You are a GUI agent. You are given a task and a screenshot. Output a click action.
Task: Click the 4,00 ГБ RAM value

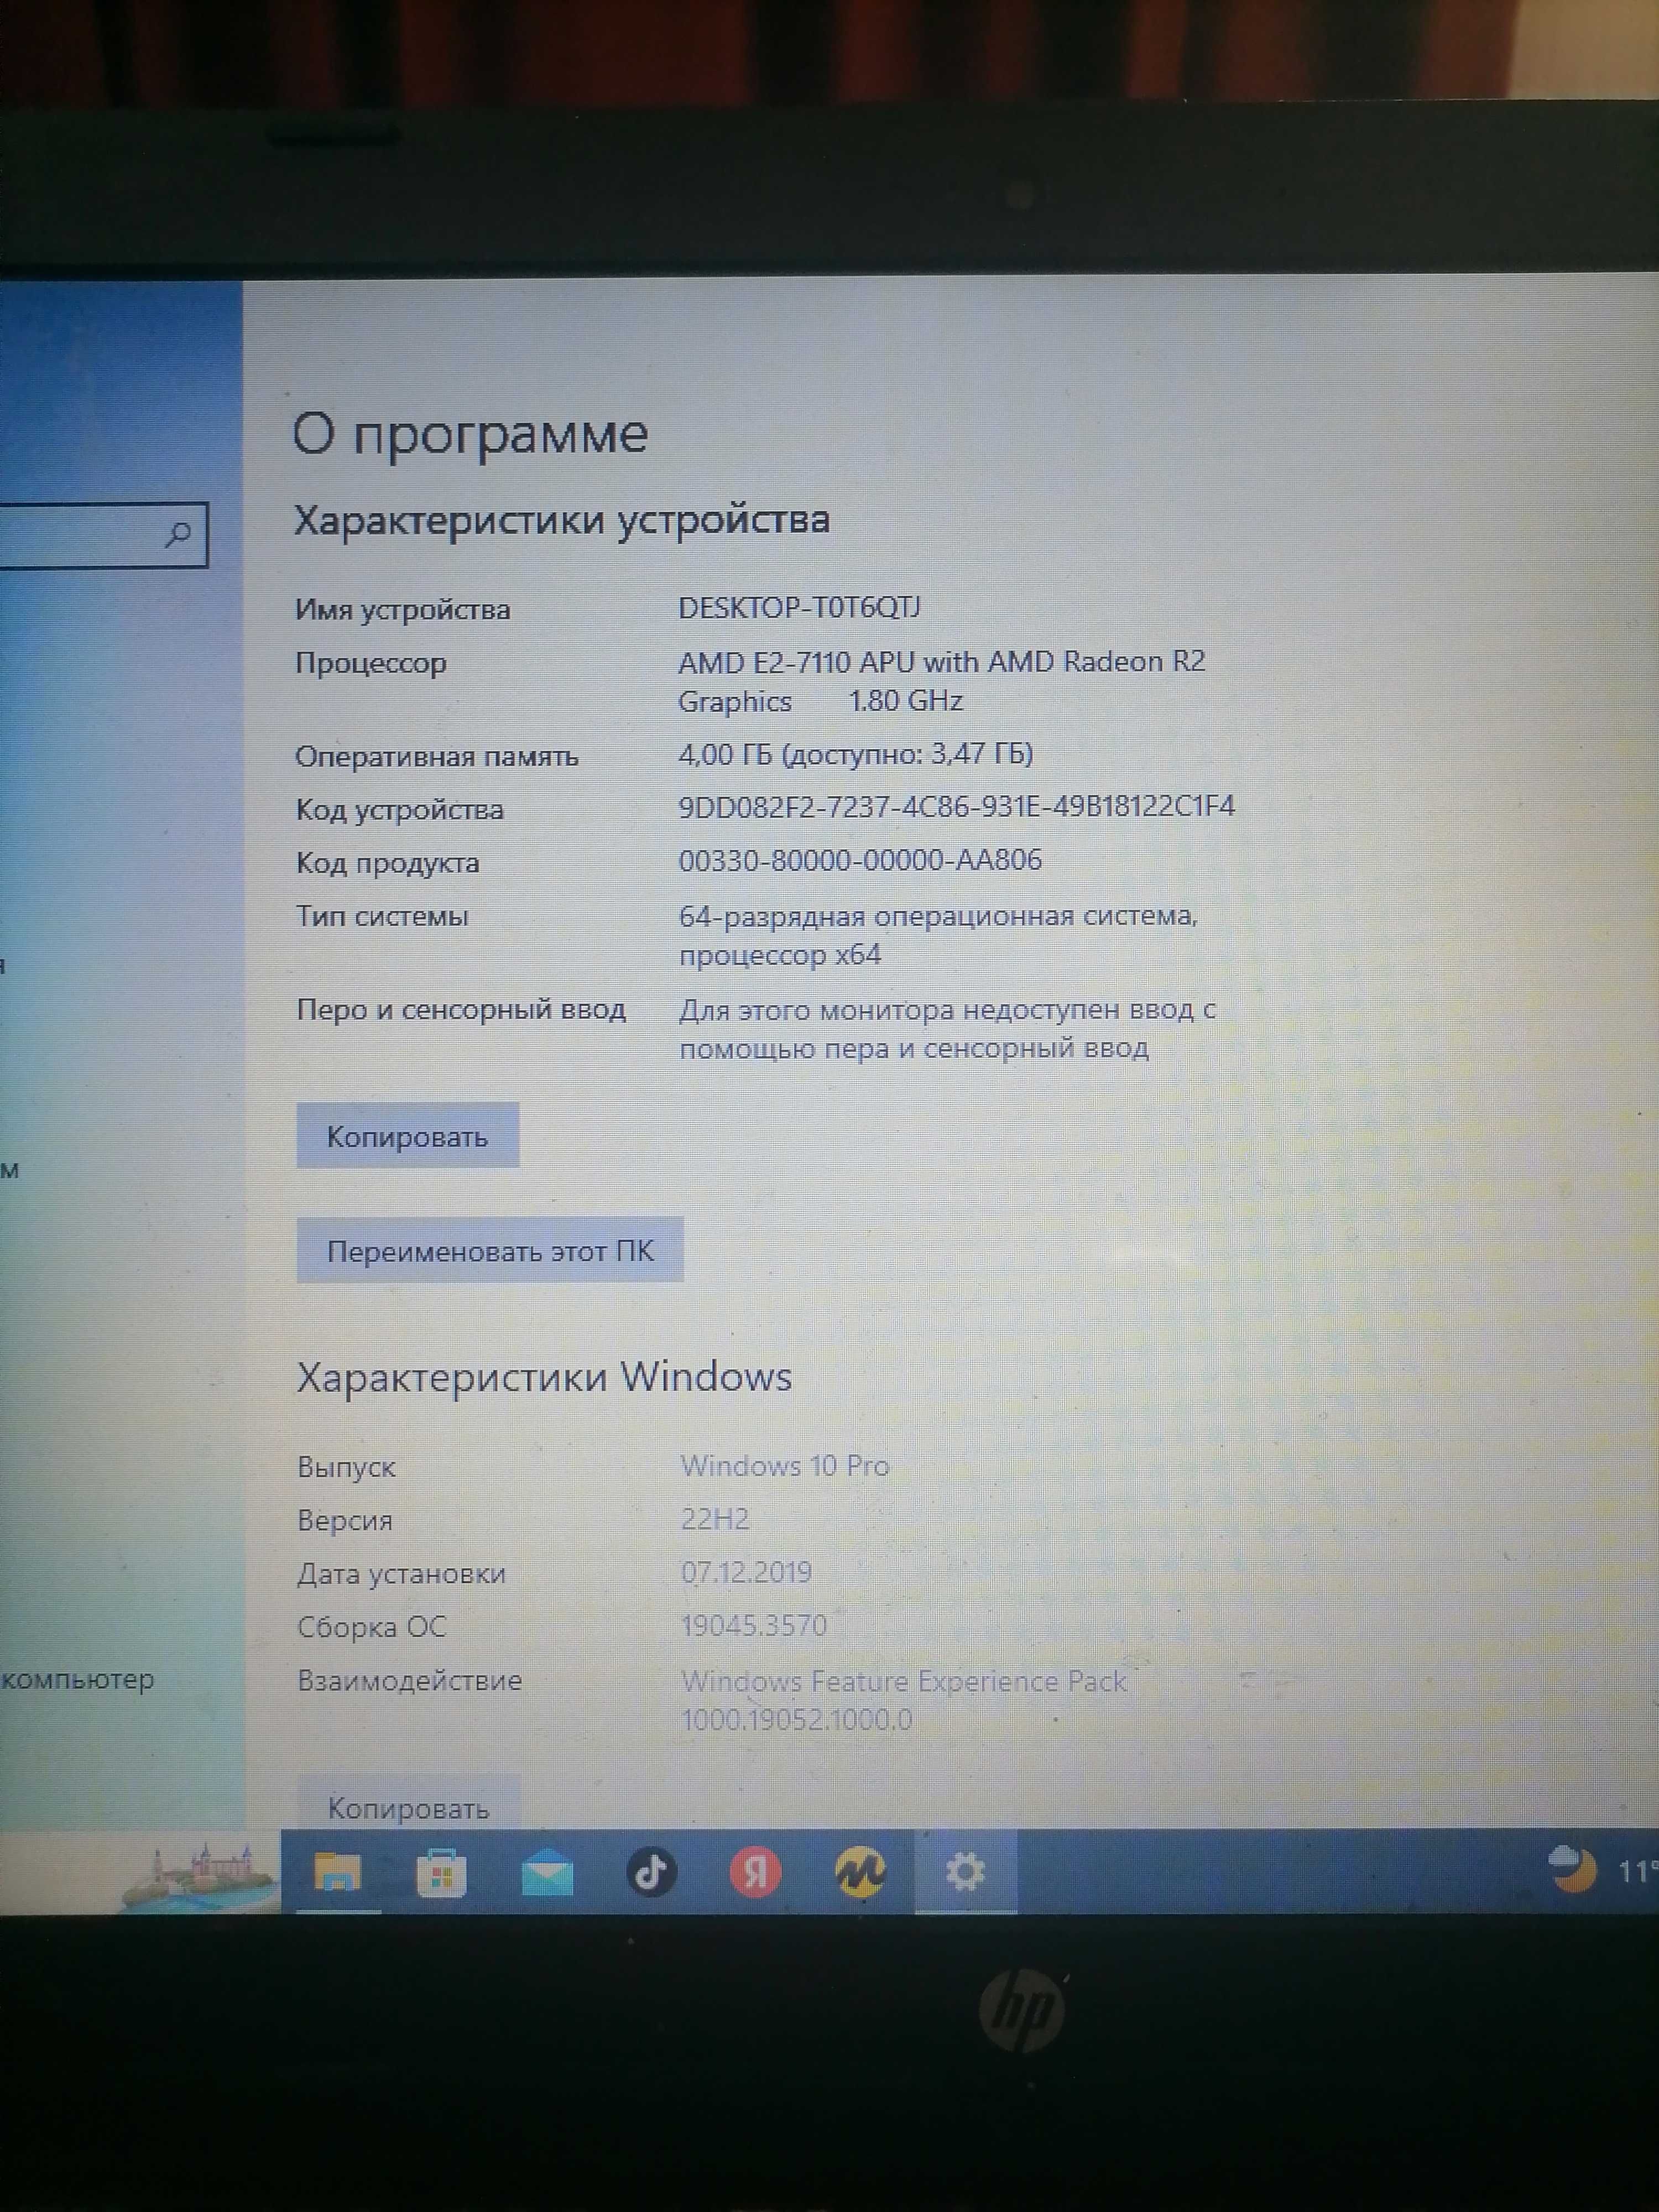tap(855, 754)
